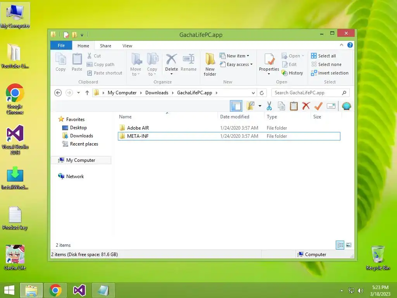Select the META-INF folder
This screenshot has height=298, width=397.
point(229,136)
